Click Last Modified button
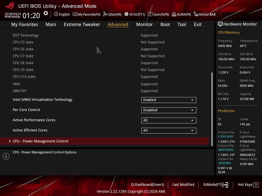 [x=183, y=185]
